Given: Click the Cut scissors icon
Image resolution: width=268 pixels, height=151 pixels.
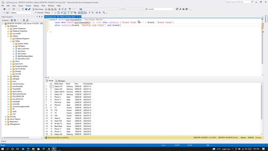Looking at the screenshot, I should point(59,9).
